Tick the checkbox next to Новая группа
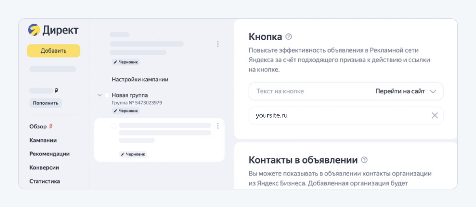Screen dimensions: 476x207 coord(107,95)
